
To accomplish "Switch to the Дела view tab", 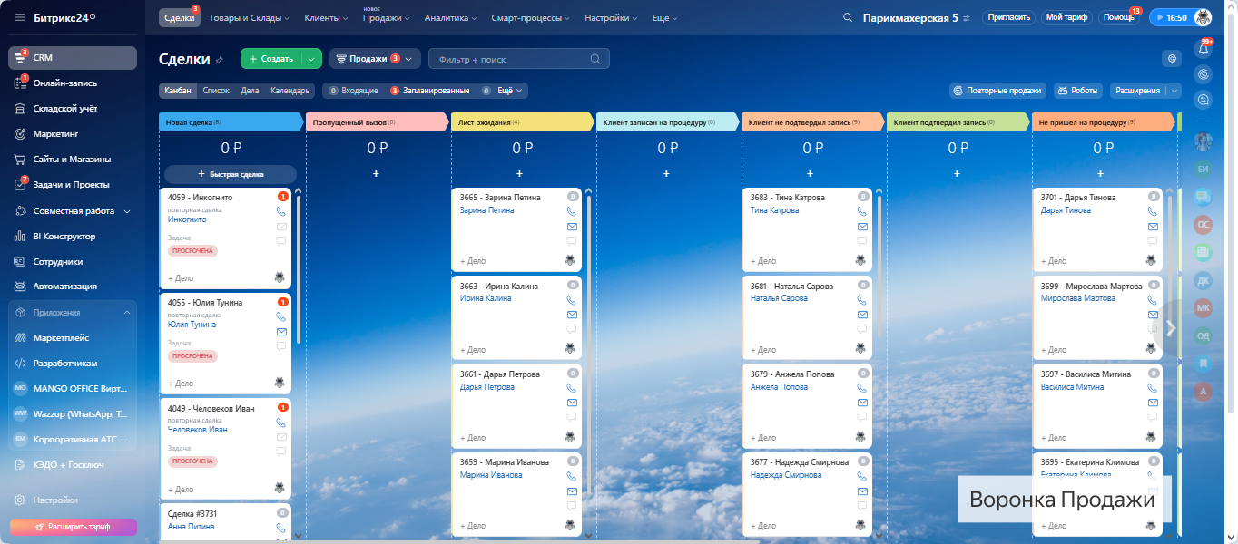I will point(250,91).
